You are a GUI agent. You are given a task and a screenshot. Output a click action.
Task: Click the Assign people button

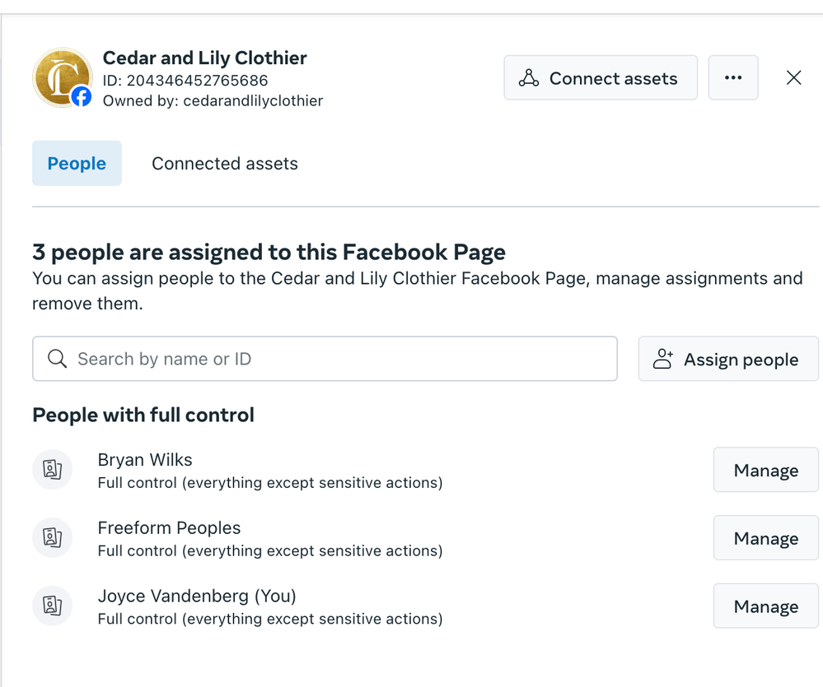pos(728,360)
